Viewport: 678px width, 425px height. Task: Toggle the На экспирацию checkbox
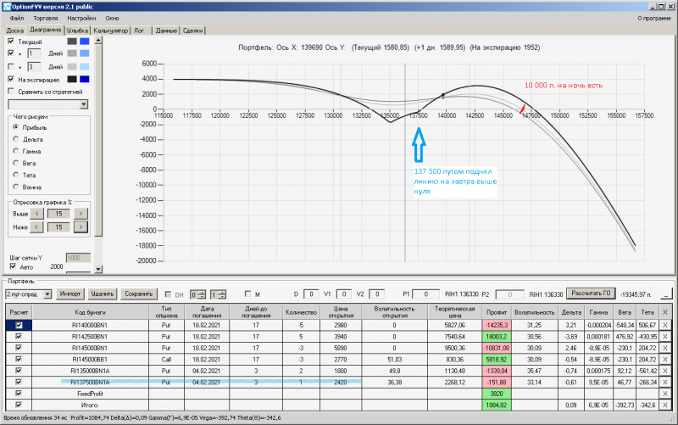tap(11, 79)
